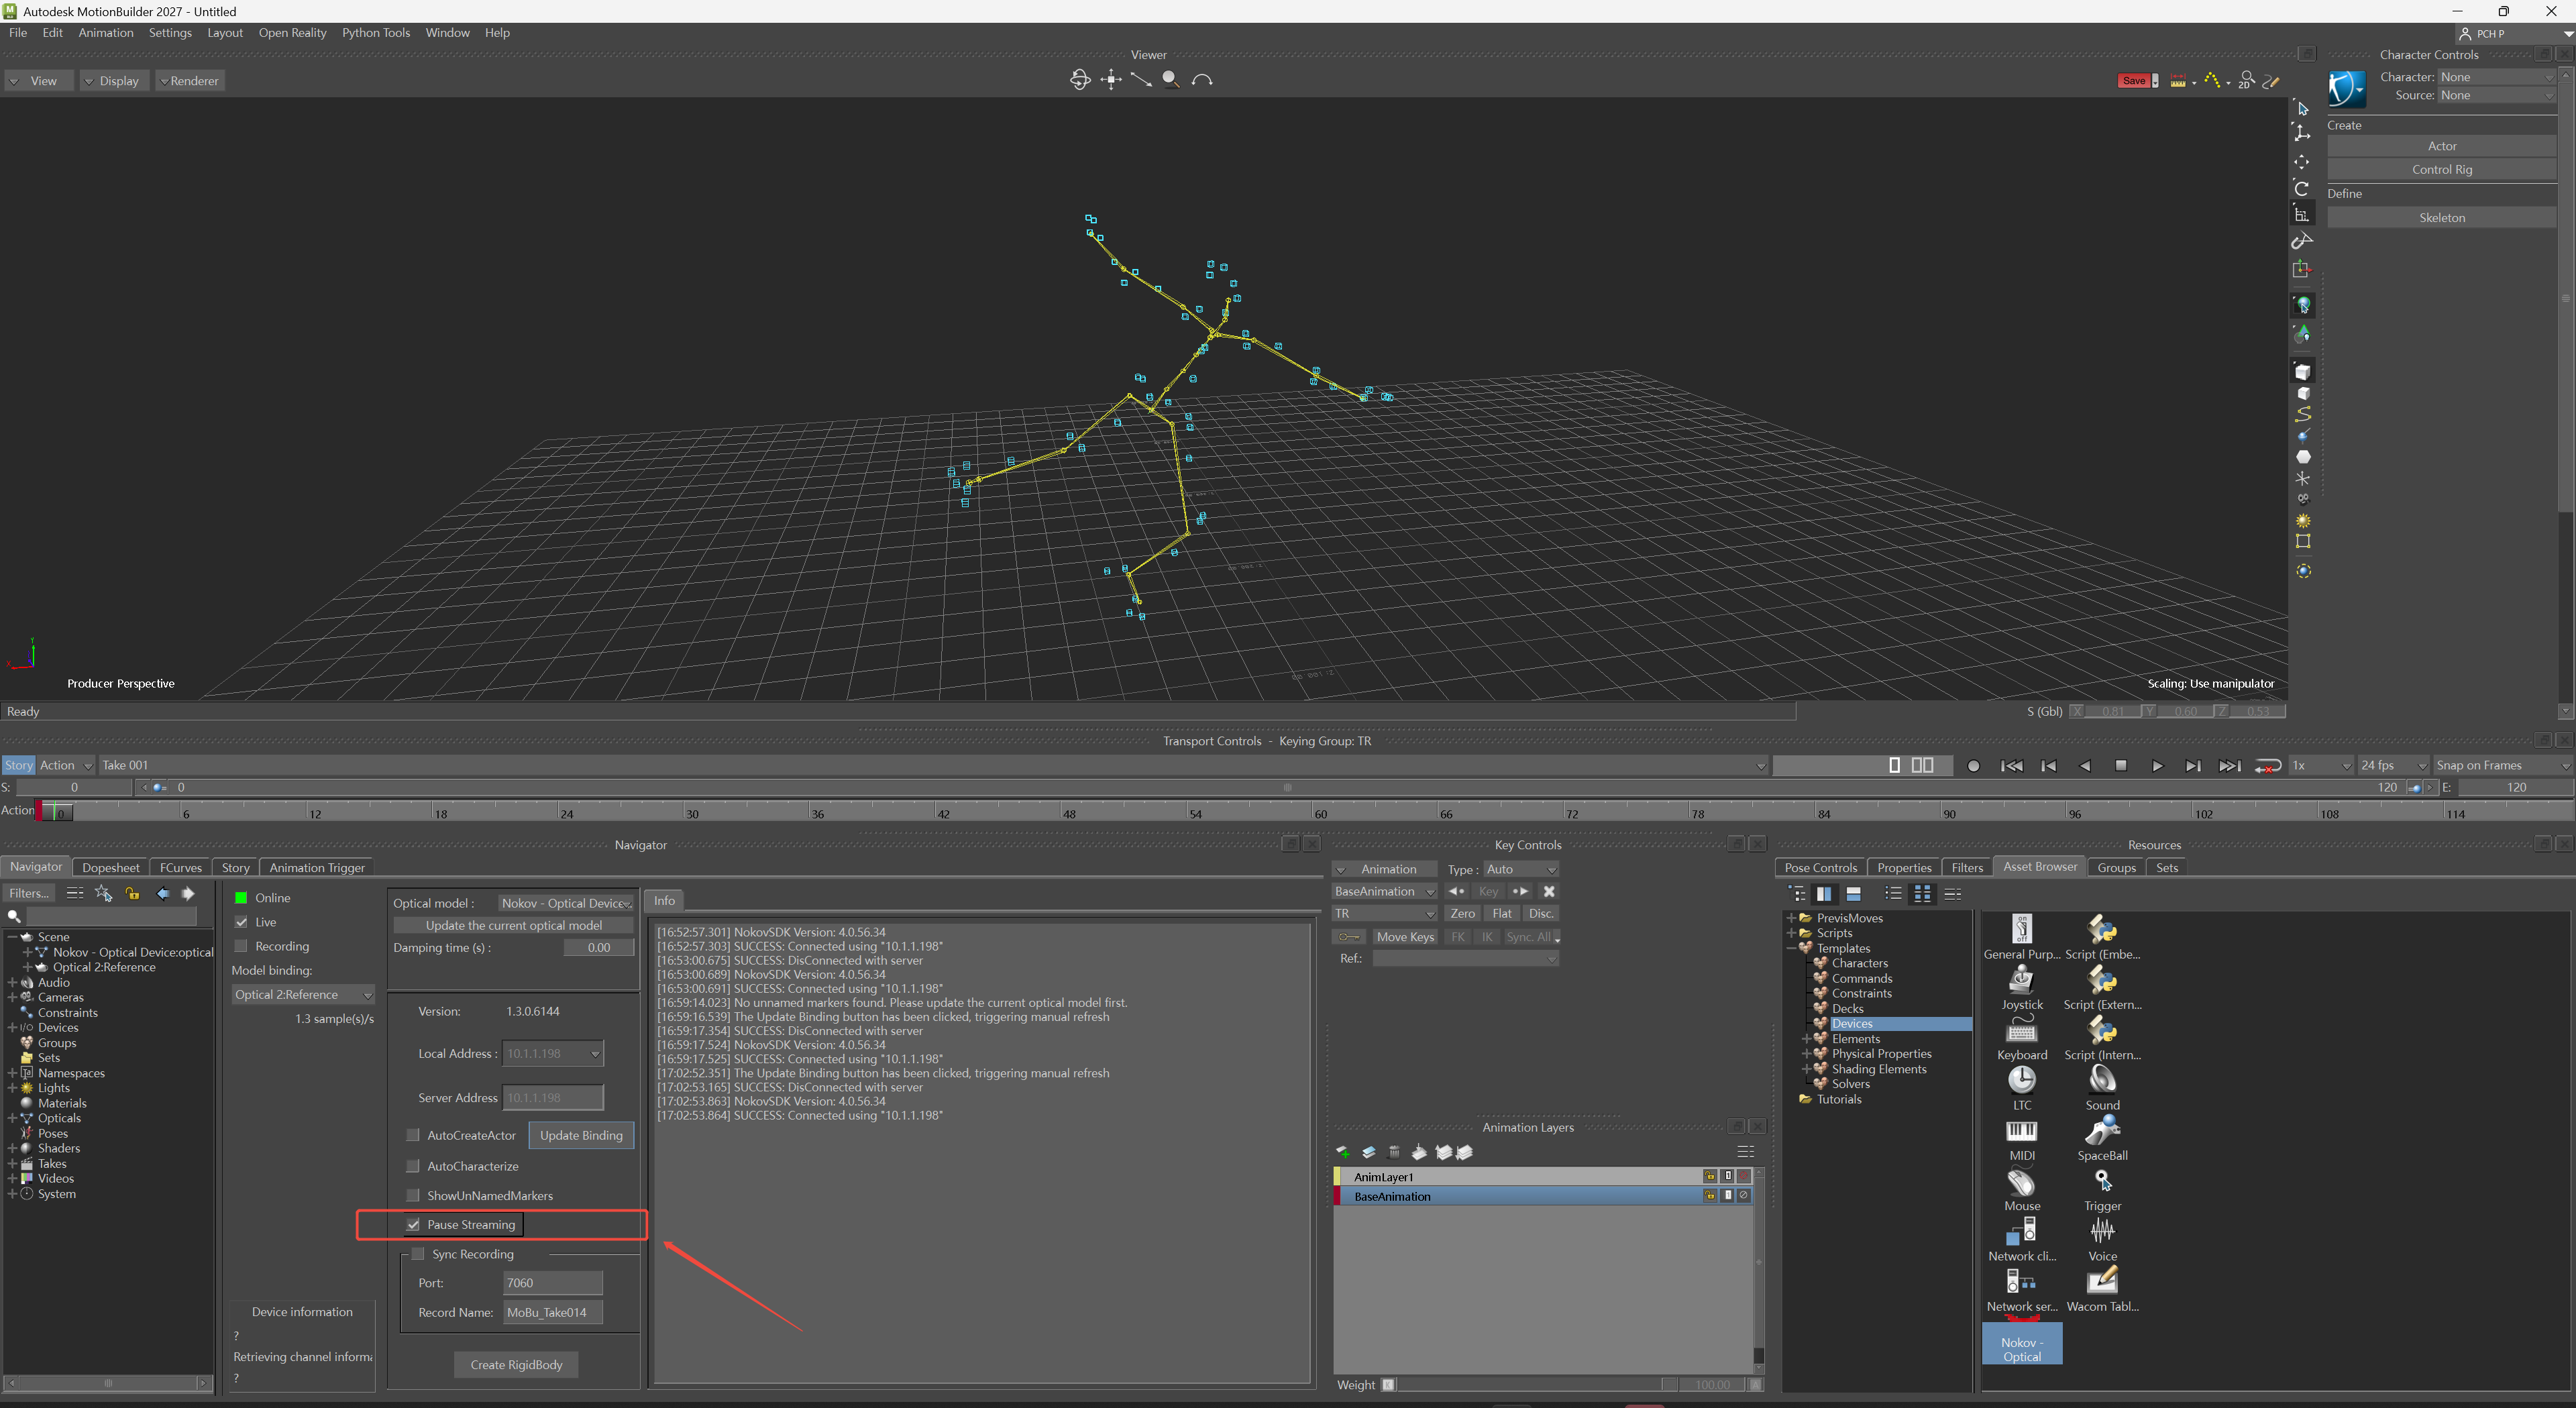
Task: Click the Update Binding button
Action: [x=581, y=1135]
